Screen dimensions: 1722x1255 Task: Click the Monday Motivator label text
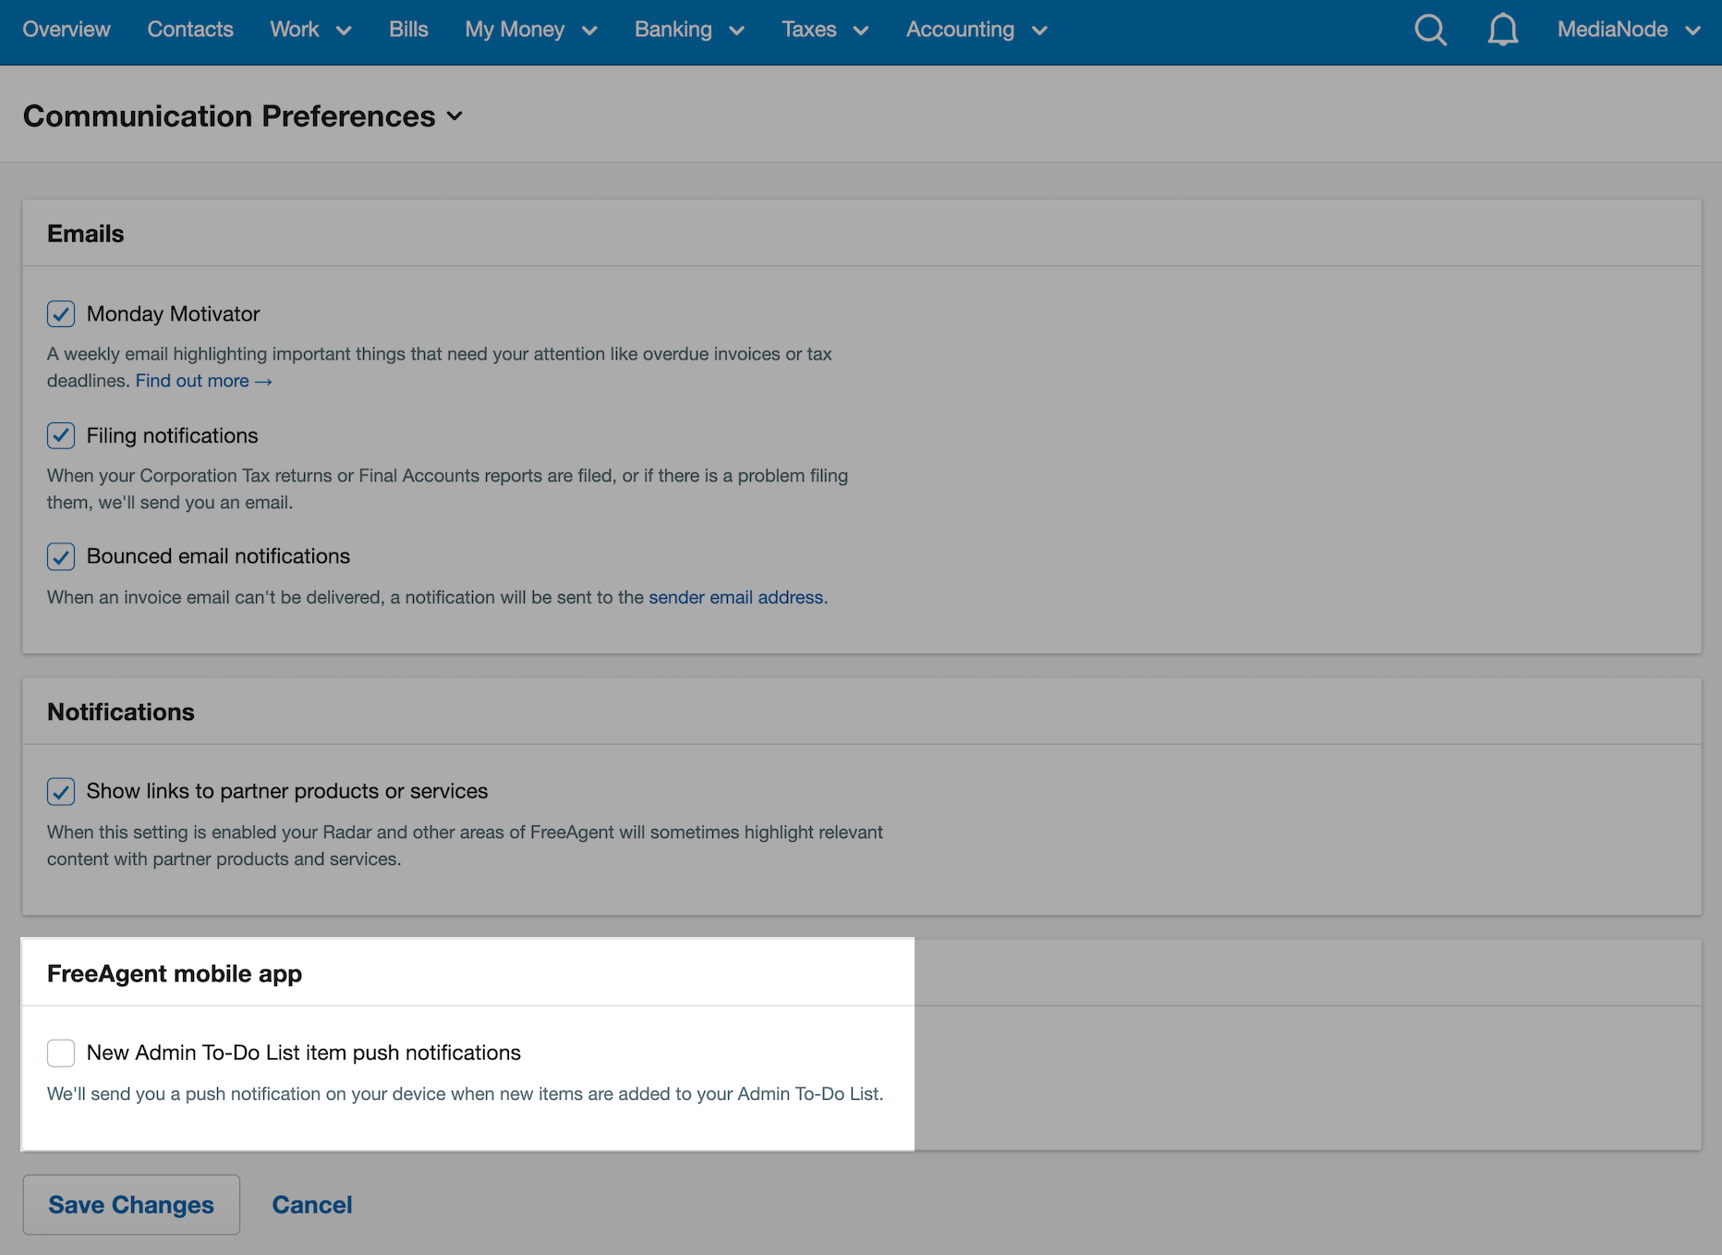point(174,314)
